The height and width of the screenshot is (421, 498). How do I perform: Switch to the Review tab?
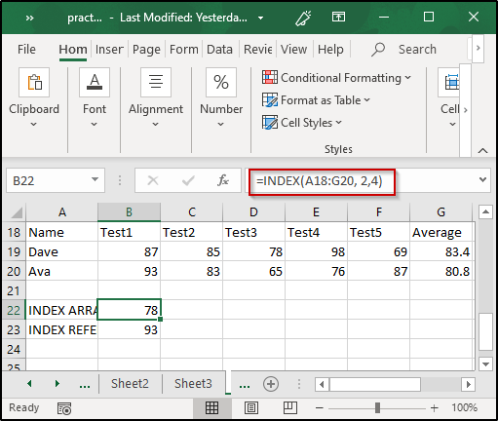[x=257, y=50]
